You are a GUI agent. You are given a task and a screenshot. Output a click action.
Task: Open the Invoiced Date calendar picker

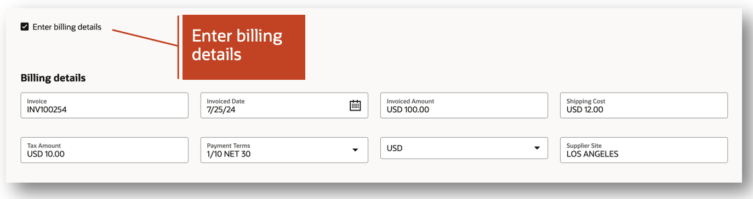coord(355,106)
